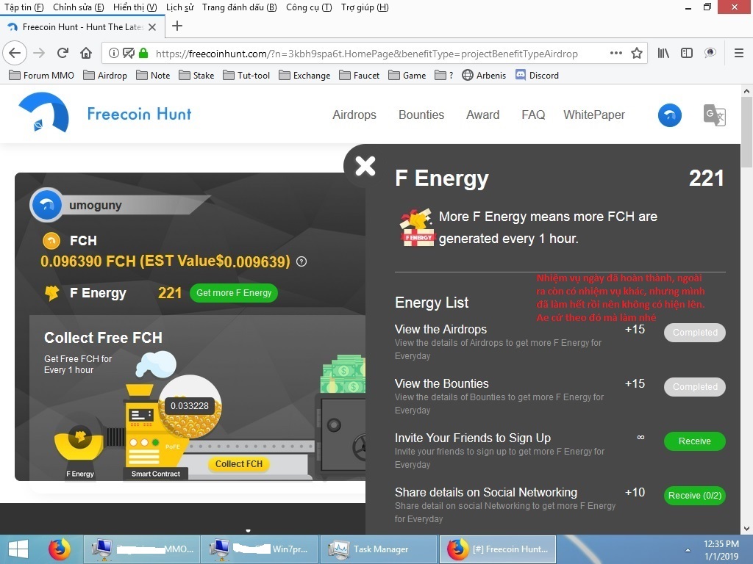753x564 pixels.
Task: Click the FCH value help question mark
Action: (x=301, y=261)
